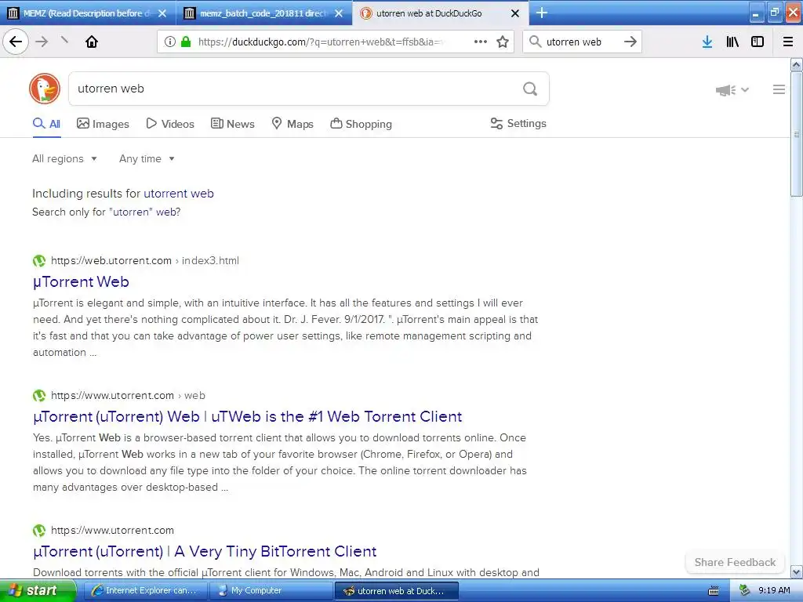Click the Firefox search bar text field
This screenshot has width=803, height=602.
click(x=581, y=42)
